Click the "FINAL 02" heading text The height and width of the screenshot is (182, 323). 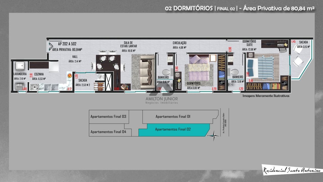coord(226,9)
